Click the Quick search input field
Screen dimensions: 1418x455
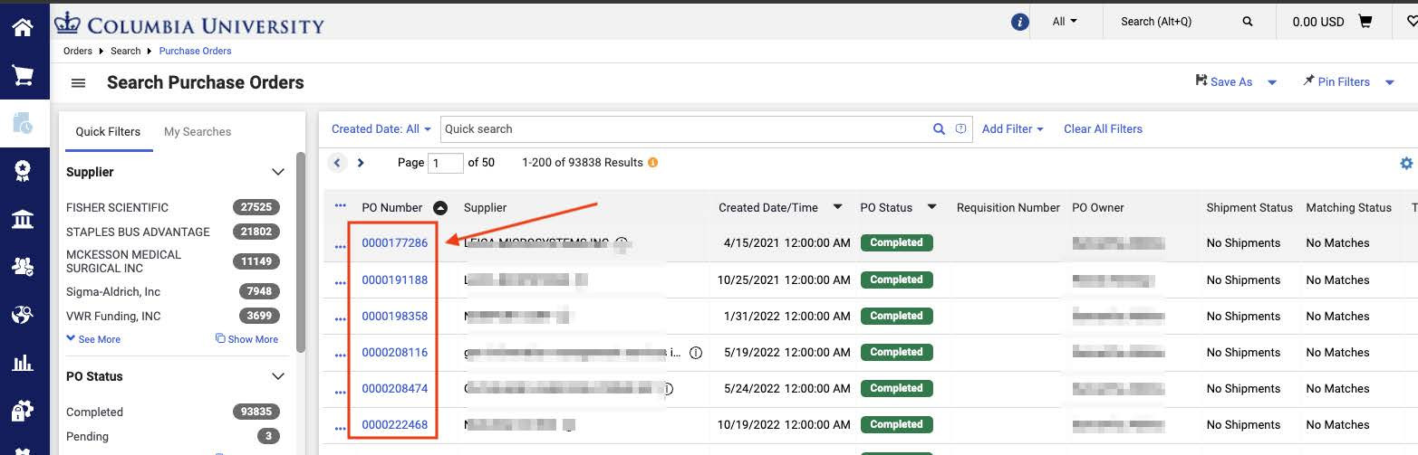click(x=684, y=129)
